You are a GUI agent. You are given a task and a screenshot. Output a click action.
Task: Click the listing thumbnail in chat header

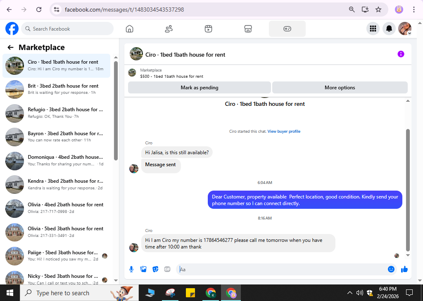coord(136,54)
